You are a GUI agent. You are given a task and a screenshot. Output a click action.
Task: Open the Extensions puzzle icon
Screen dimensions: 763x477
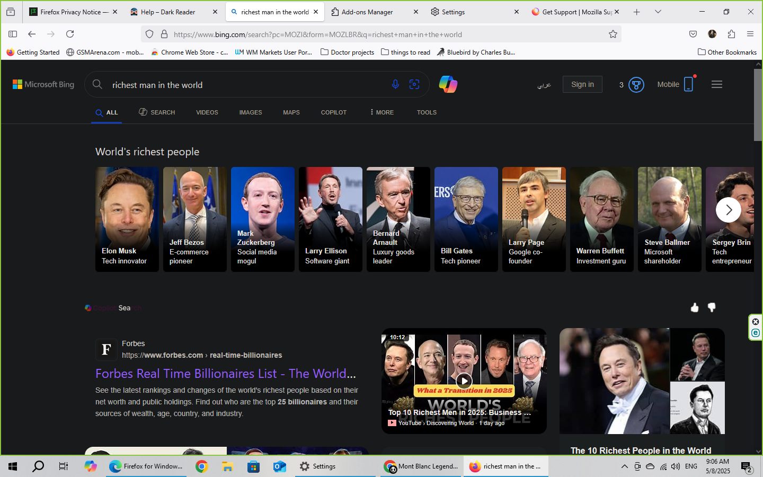point(731,34)
